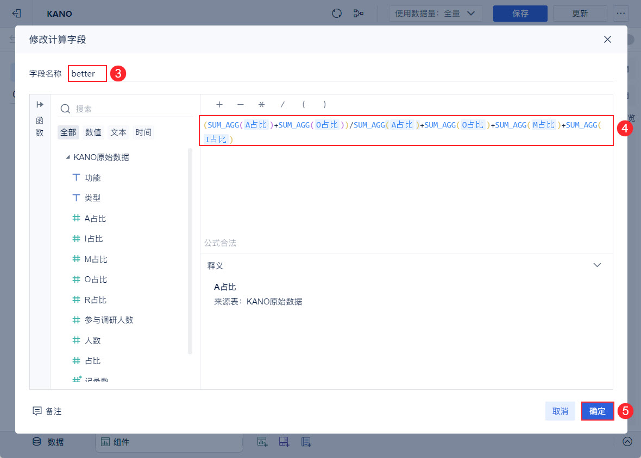Collapse the 函数 panel arrow icon
Viewport: 641px width, 458px height.
point(40,105)
